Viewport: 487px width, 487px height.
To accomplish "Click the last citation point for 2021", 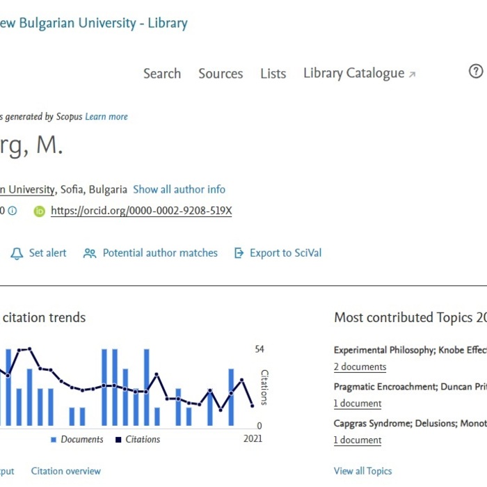I will (x=253, y=406).
